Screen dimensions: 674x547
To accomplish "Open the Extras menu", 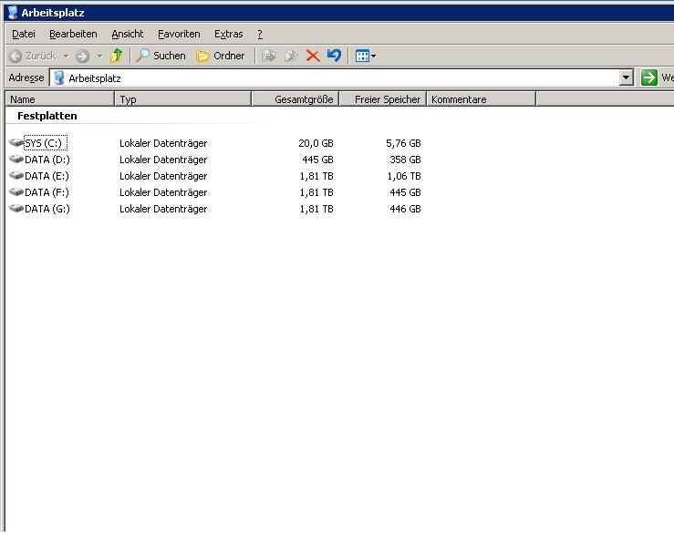I will tap(228, 34).
